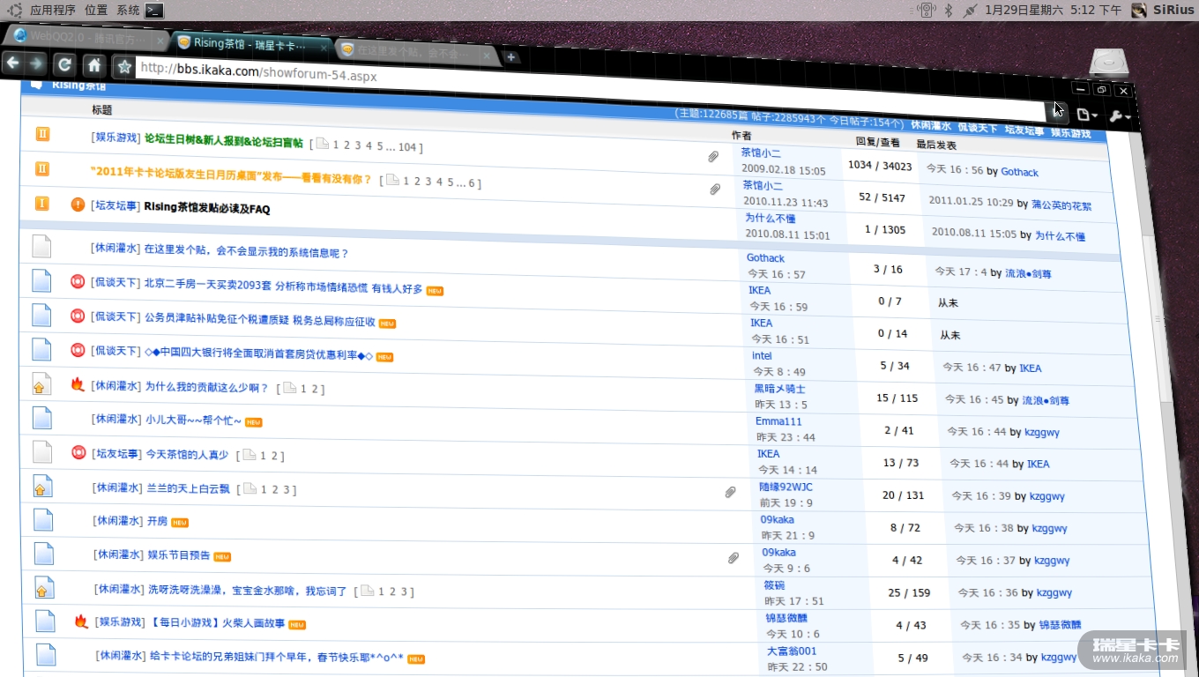This screenshot has height=677, width=1199.
Task: Click the flame icon beside 火柴人画故事 thread
Action: (x=81, y=621)
